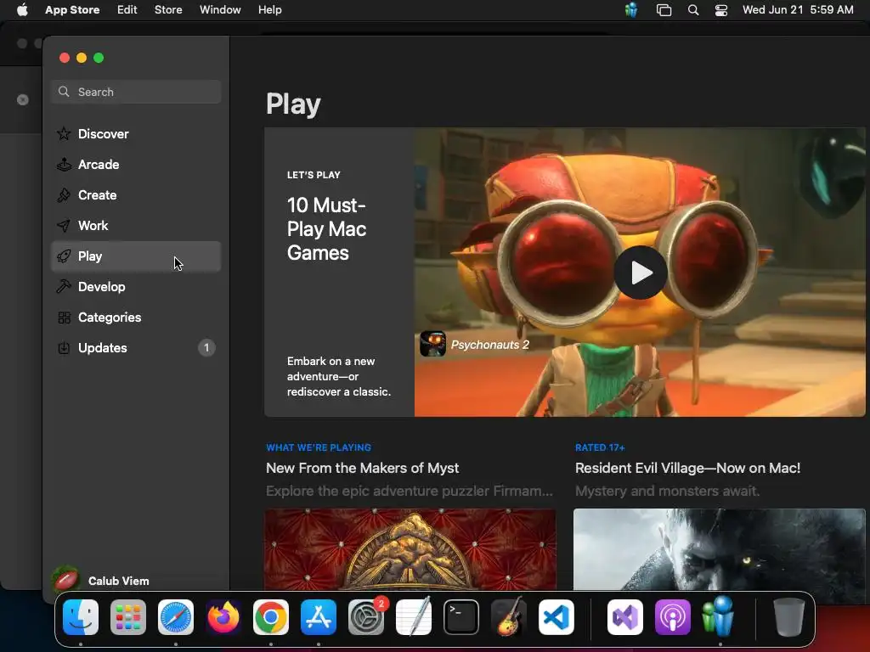Open the Apple menu

point(22,10)
